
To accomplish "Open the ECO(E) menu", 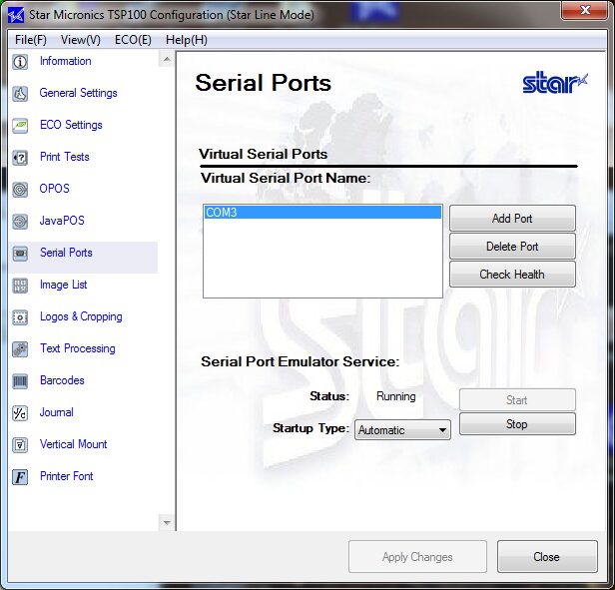I will (x=133, y=40).
